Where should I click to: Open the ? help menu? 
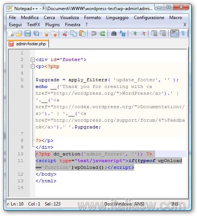[x=86, y=25]
